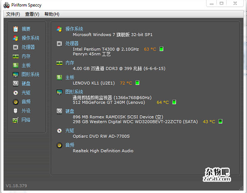Select 处理器 label in the sidebar
The height and width of the screenshot is (193, 247).
28,47
